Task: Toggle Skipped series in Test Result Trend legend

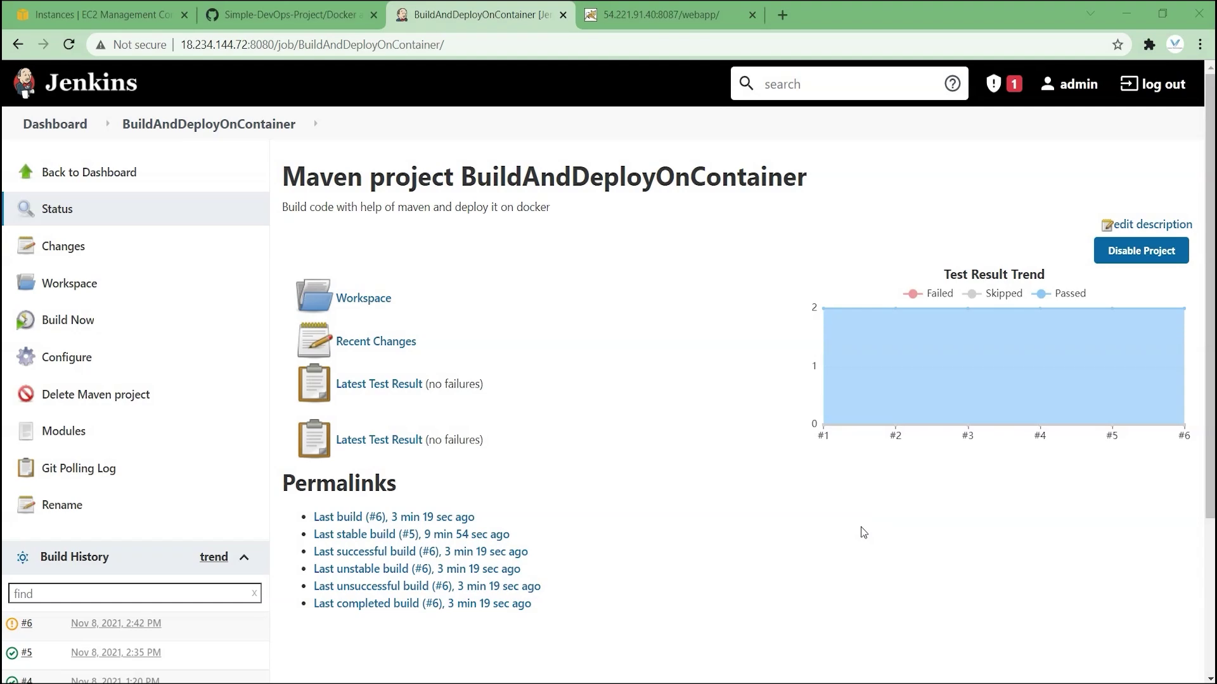Action: pyautogui.click(x=992, y=293)
